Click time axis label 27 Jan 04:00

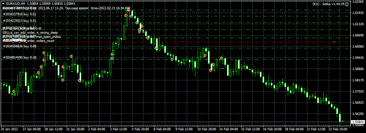[31, 129]
